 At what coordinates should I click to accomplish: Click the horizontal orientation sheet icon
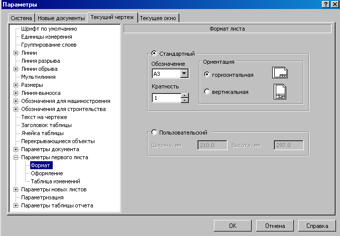point(280,73)
